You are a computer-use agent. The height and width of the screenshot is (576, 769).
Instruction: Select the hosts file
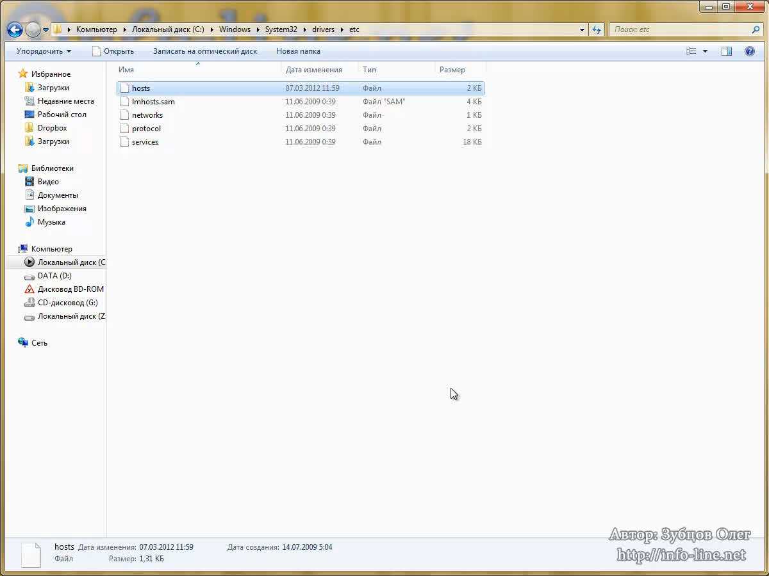141,88
